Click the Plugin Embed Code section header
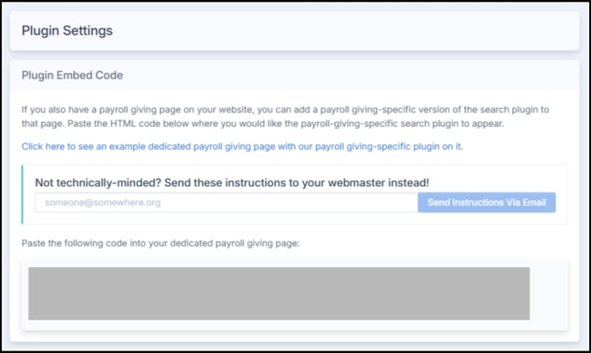 point(72,75)
